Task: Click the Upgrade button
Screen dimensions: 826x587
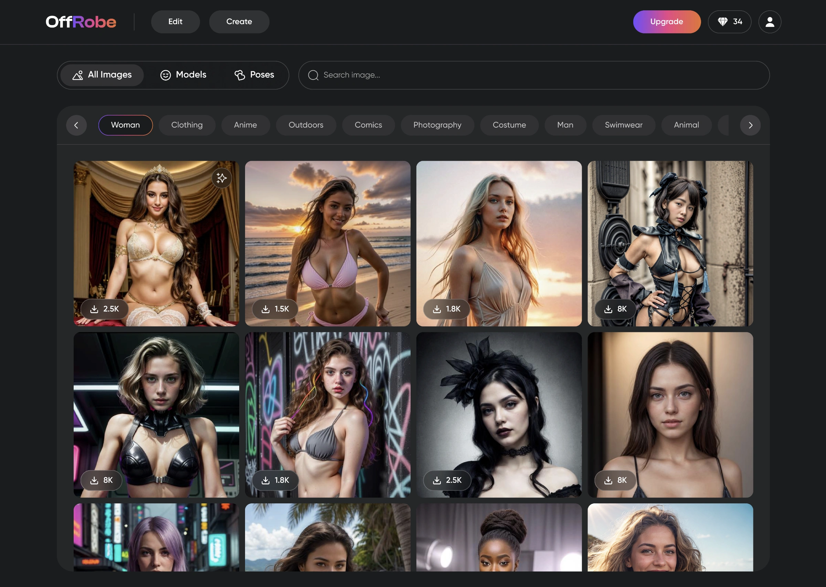Action: pyautogui.click(x=666, y=22)
